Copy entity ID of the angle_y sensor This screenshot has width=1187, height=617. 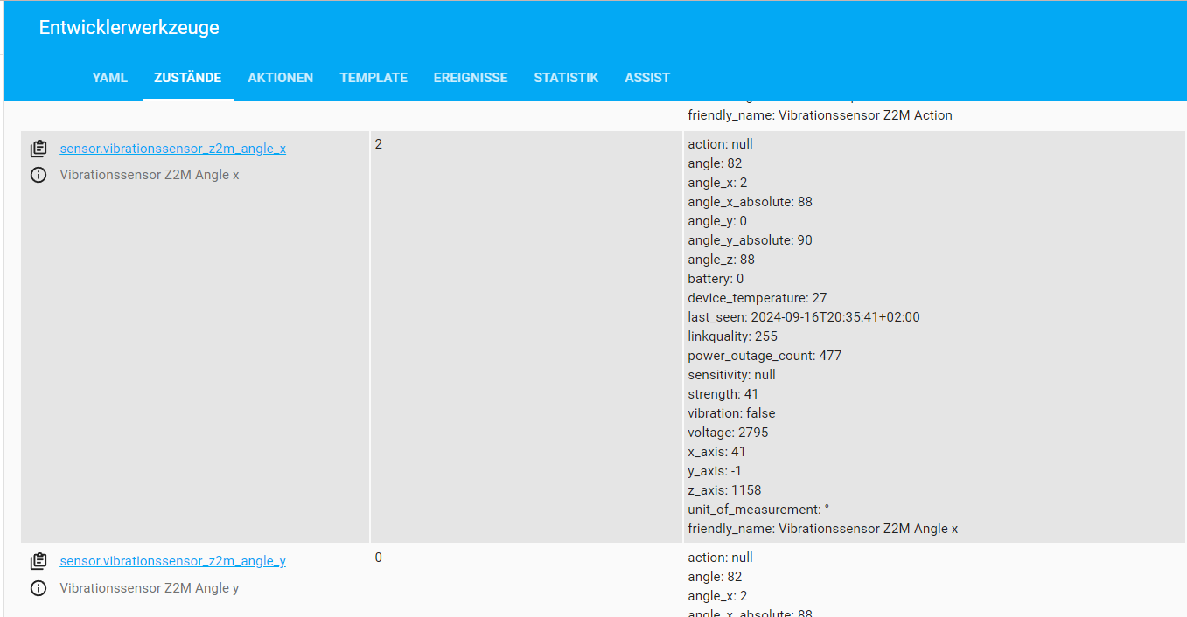pos(38,561)
